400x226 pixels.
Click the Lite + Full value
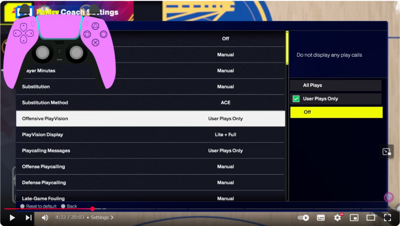coord(225,135)
